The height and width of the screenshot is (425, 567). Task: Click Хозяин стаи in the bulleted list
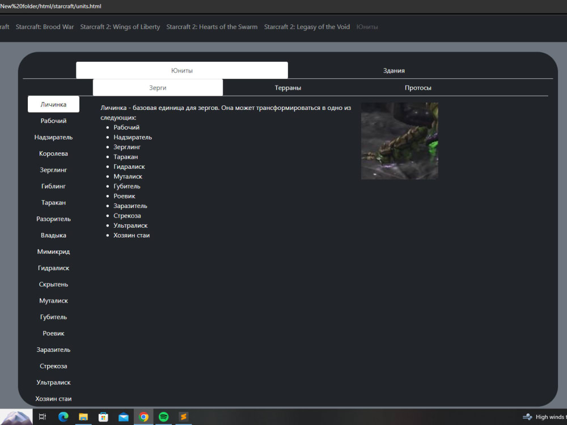(x=132, y=235)
